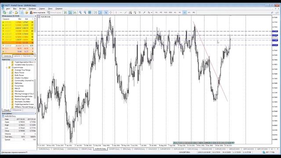Close the Navigator panel
Screen dimensions: 281x158
(35, 60)
